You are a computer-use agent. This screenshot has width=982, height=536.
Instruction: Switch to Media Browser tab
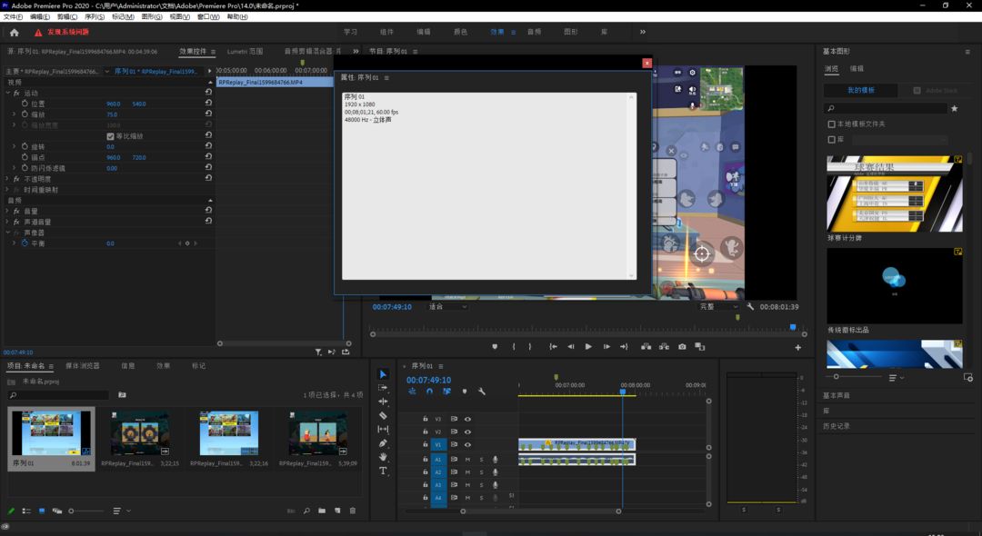coord(83,366)
